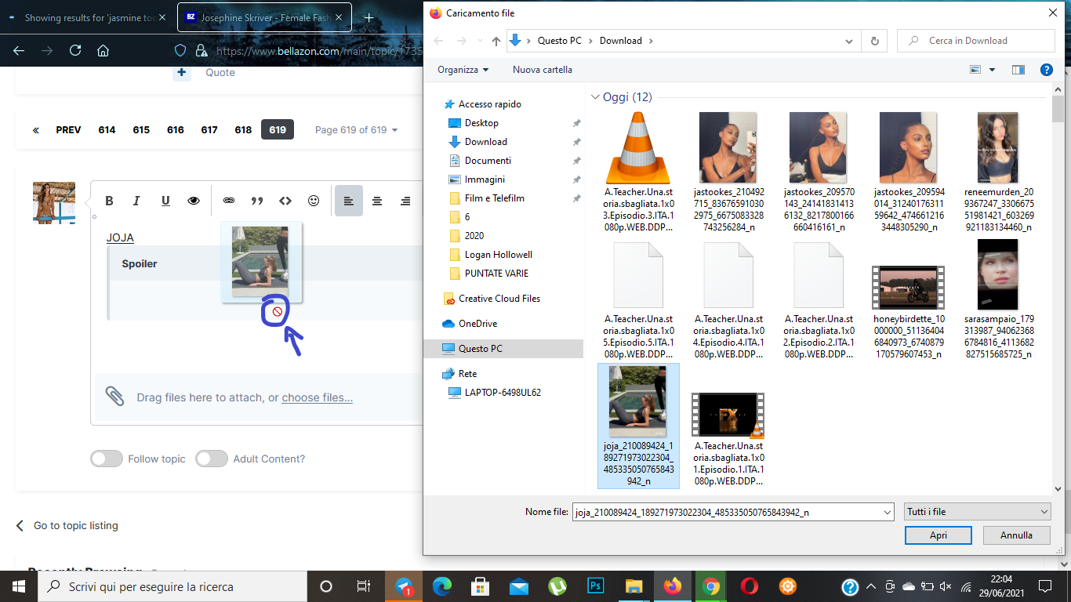The width and height of the screenshot is (1071, 602).
Task: Select OneDrive in the navigation pane
Action: [x=477, y=324]
